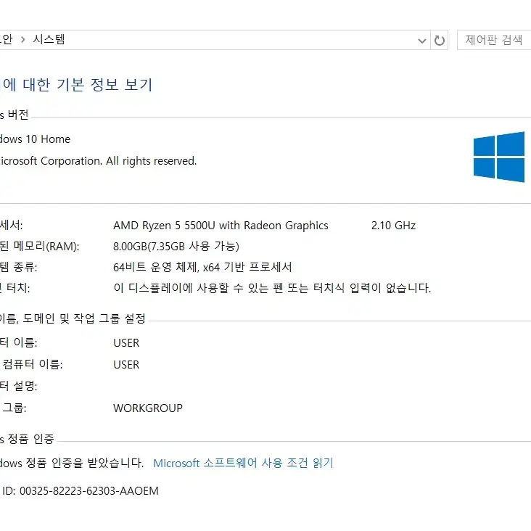Select the first USER computer name value
This screenshot has height=531, width=531.
[x=126, y=343]
